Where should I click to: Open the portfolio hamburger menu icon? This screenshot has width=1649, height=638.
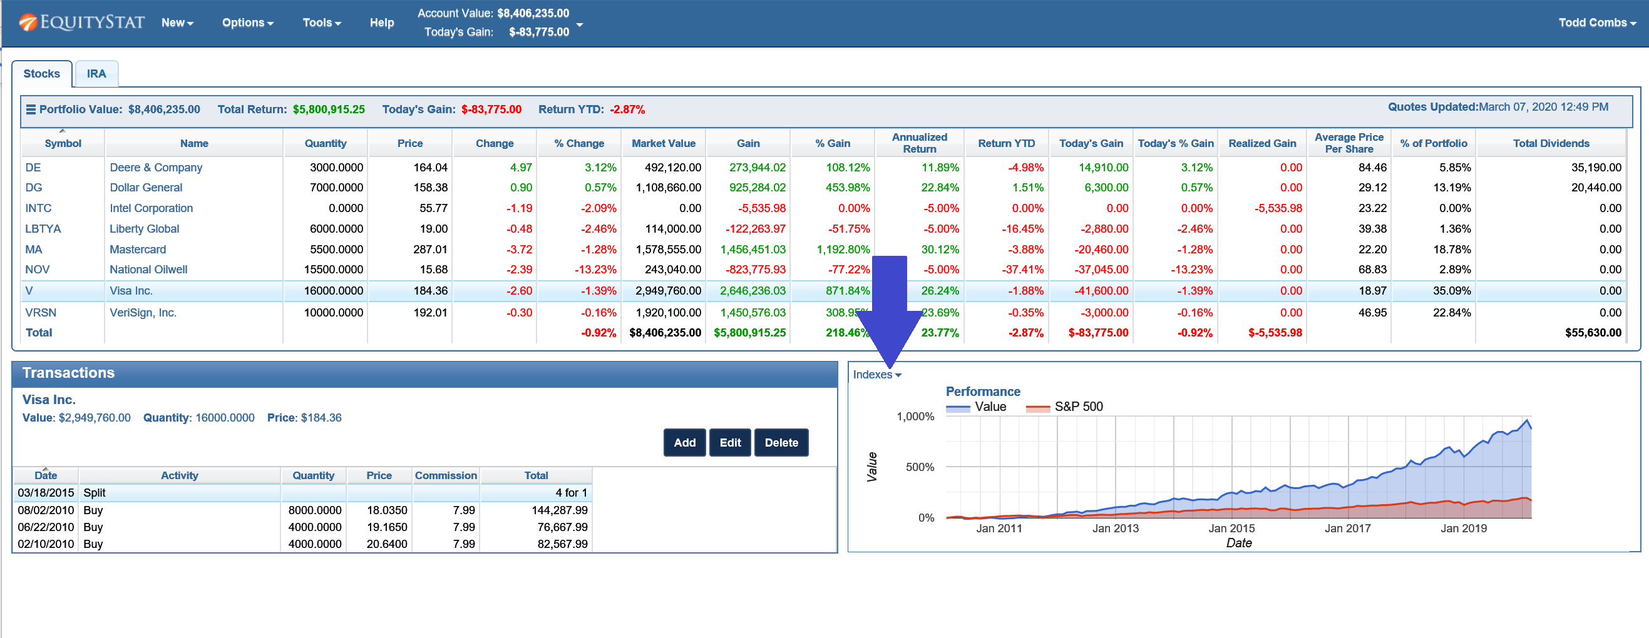[x=30, y=109]
